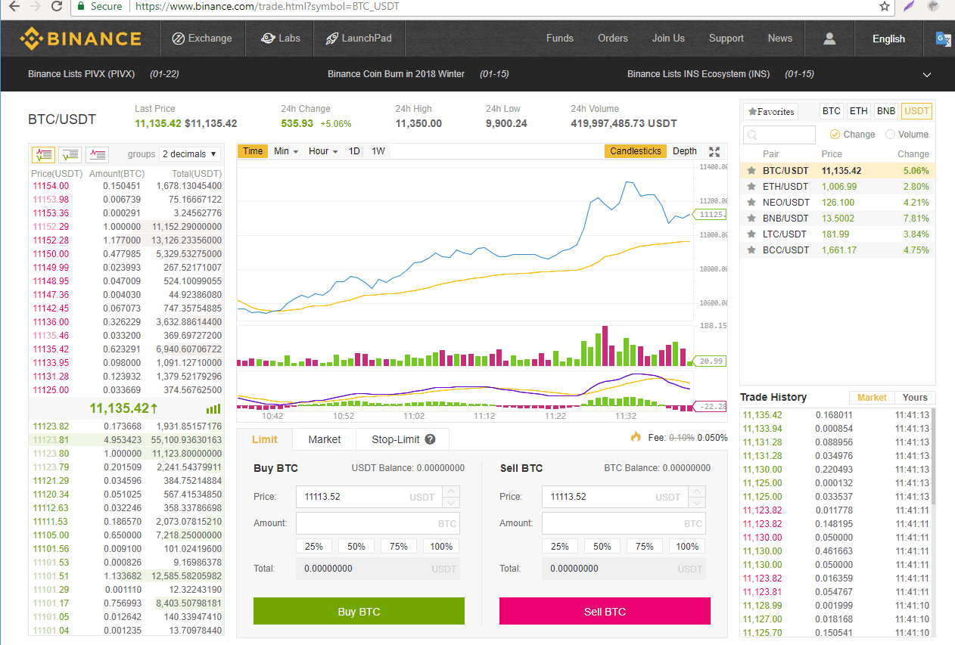Open the Hour interval dropdown

pyautogui.click(x=323, y=151)
